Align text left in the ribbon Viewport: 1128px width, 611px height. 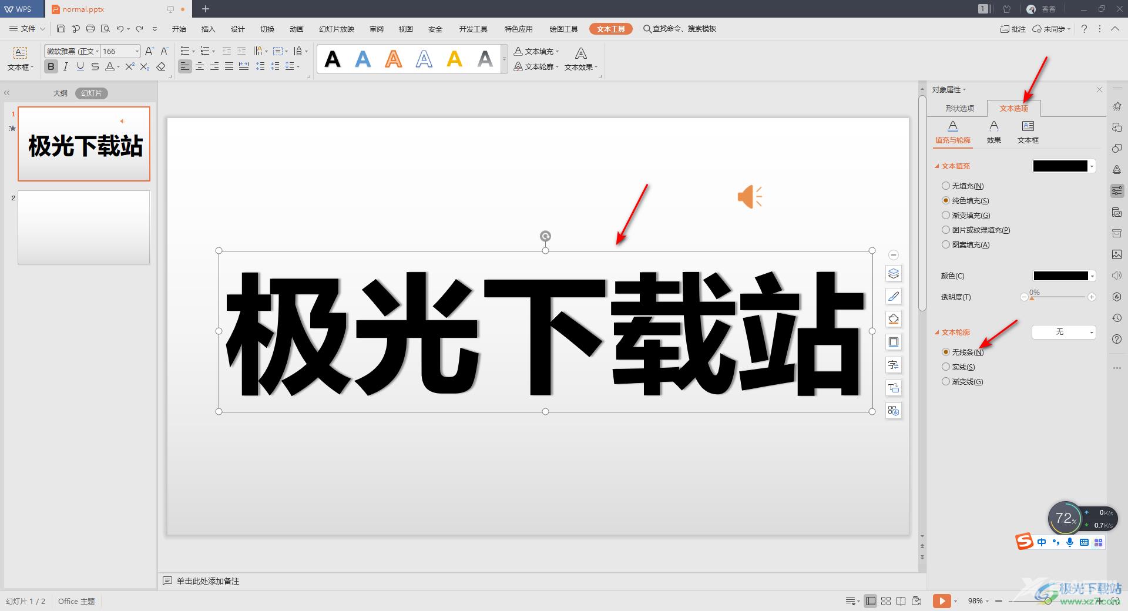pos(185,66)
